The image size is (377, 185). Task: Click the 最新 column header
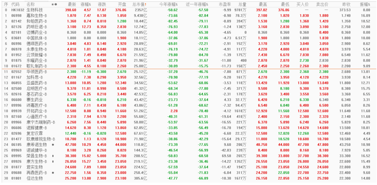(x=72, y=4)
